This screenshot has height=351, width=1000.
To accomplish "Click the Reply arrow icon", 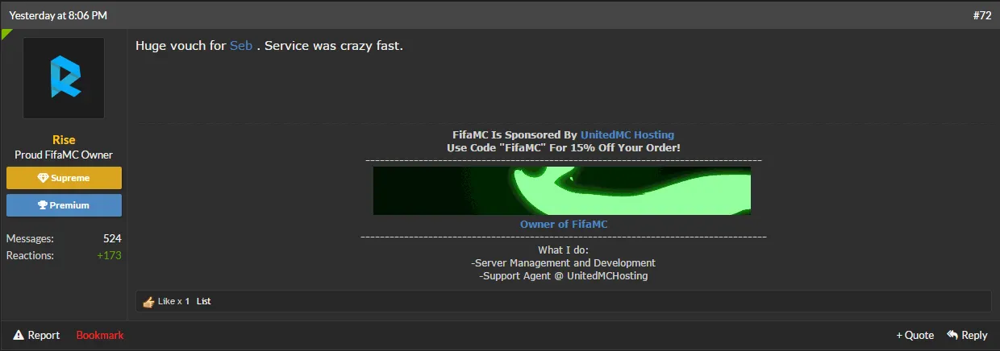I will tap(952, 335).
